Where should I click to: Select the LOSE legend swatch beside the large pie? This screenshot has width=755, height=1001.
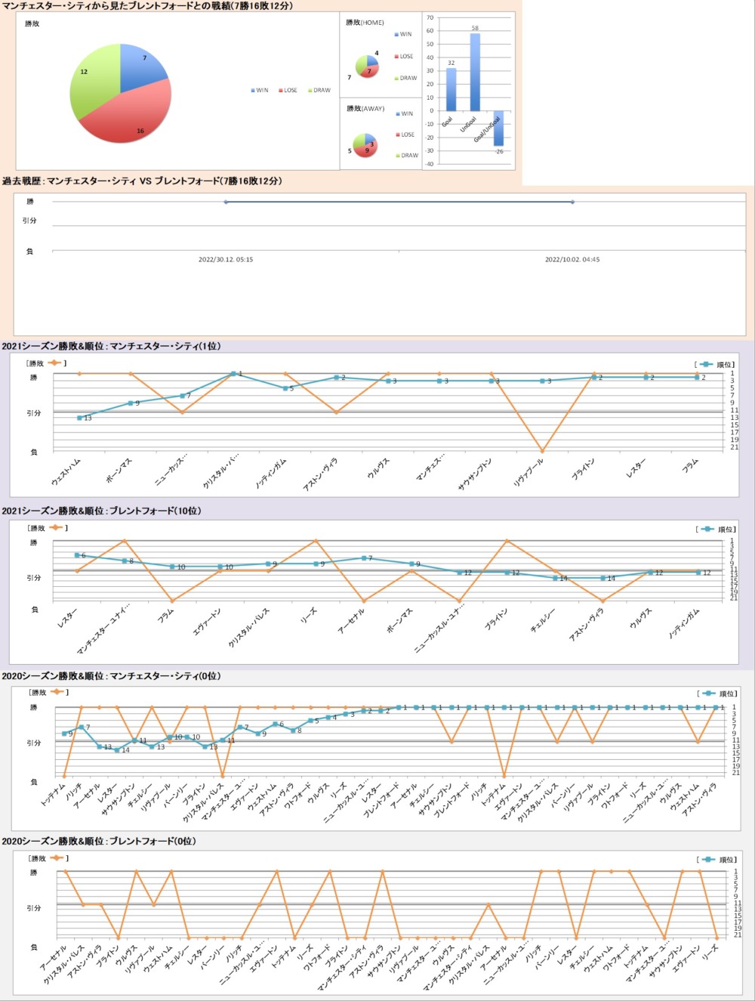point(281,91)
